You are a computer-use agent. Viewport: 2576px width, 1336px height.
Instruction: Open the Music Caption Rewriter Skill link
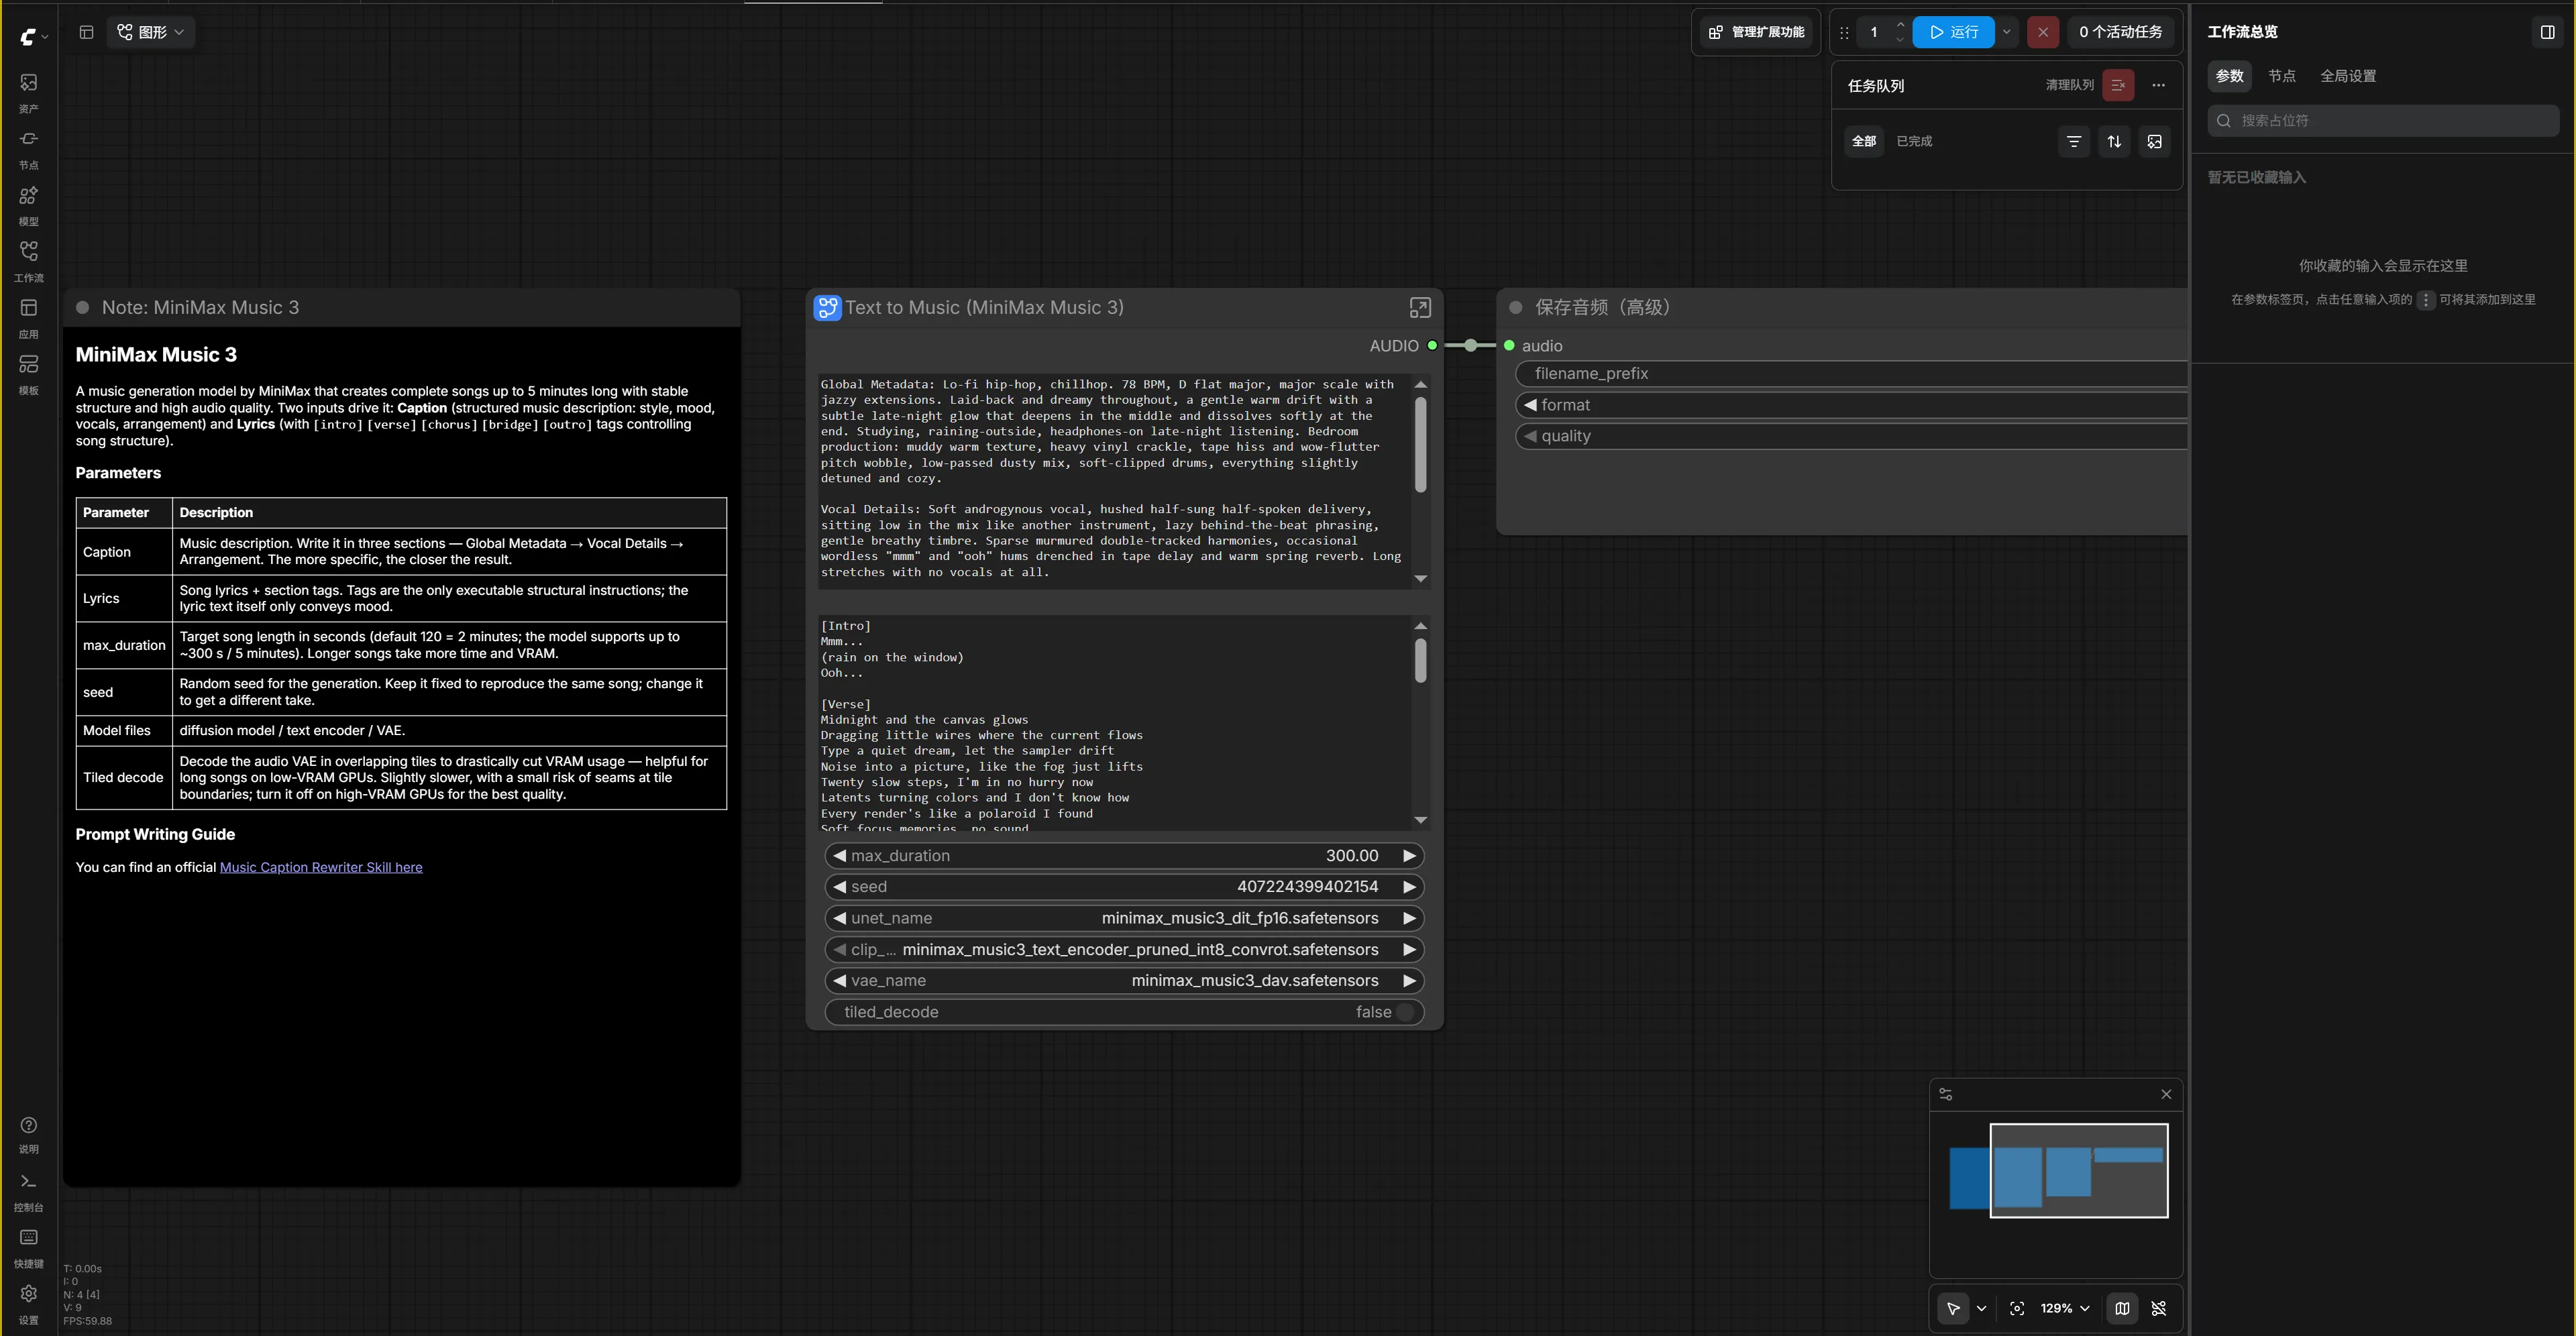click(x=321, y=867)
